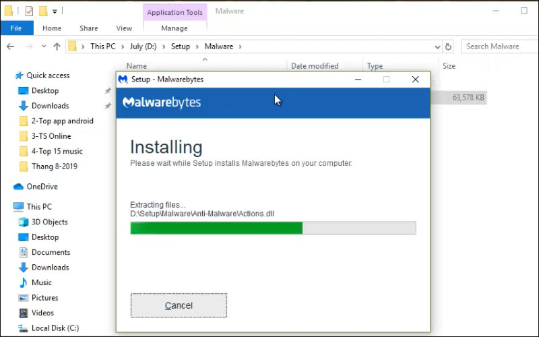
Task: Click the Malware path segment in address bar
Action: tap(218, 47)
